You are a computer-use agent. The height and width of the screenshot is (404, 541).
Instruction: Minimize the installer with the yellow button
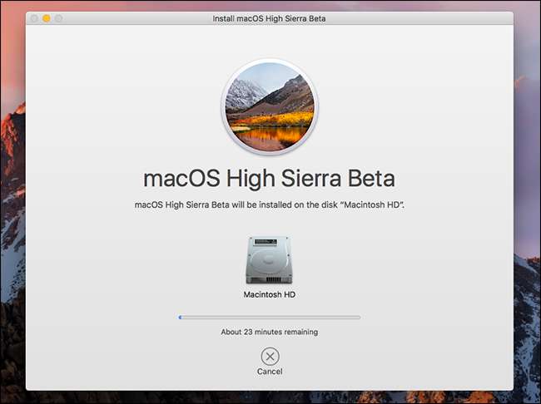47,17
